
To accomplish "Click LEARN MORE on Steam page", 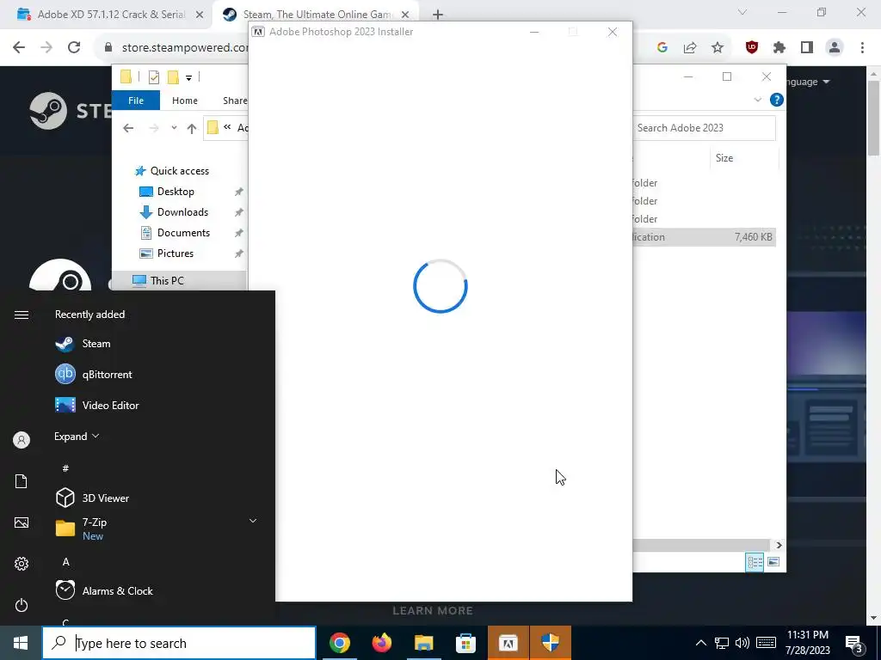I will [433, 611].
